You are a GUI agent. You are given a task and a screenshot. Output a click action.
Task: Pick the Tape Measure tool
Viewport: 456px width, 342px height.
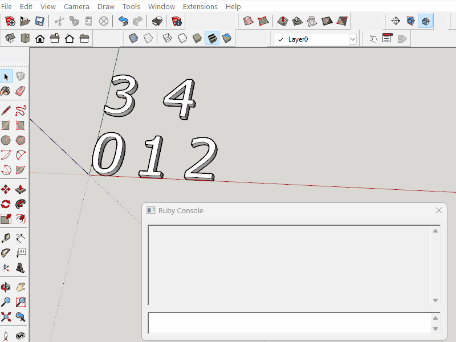pos(6,238)
